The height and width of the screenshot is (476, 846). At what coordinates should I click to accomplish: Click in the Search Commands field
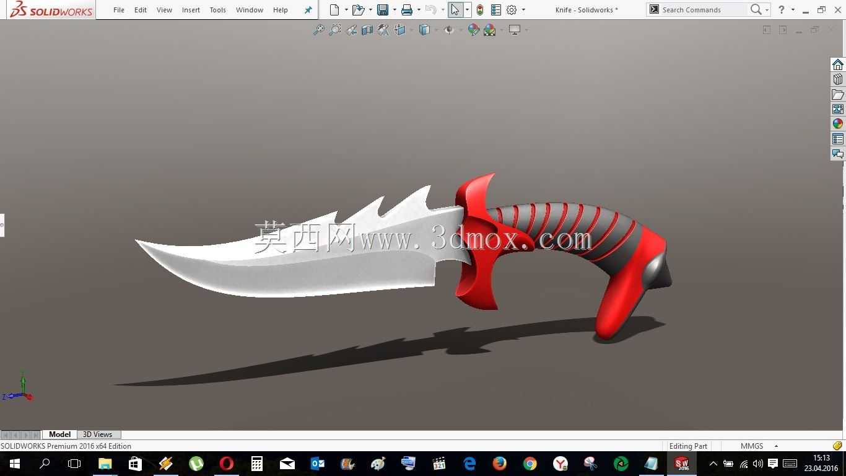[704, 10]
